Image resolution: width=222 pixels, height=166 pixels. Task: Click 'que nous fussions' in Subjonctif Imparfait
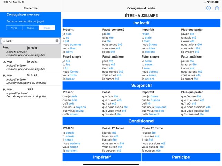[x=154, y=107]
